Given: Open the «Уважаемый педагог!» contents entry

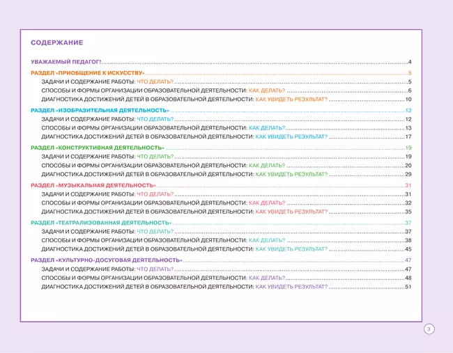Looking at the screenshot, I should point(67,63).
